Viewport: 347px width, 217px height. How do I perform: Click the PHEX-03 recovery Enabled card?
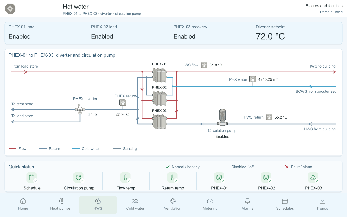pos(210,33)
